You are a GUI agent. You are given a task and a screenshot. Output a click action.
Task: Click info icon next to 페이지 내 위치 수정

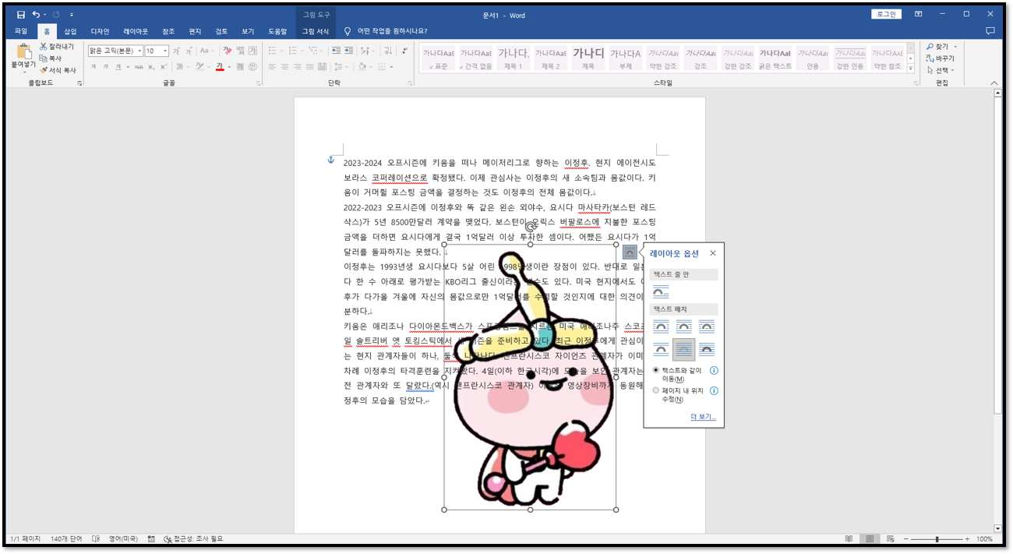click(714, 391)
